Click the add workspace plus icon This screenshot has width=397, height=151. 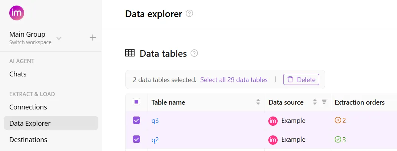click(93, 37)
